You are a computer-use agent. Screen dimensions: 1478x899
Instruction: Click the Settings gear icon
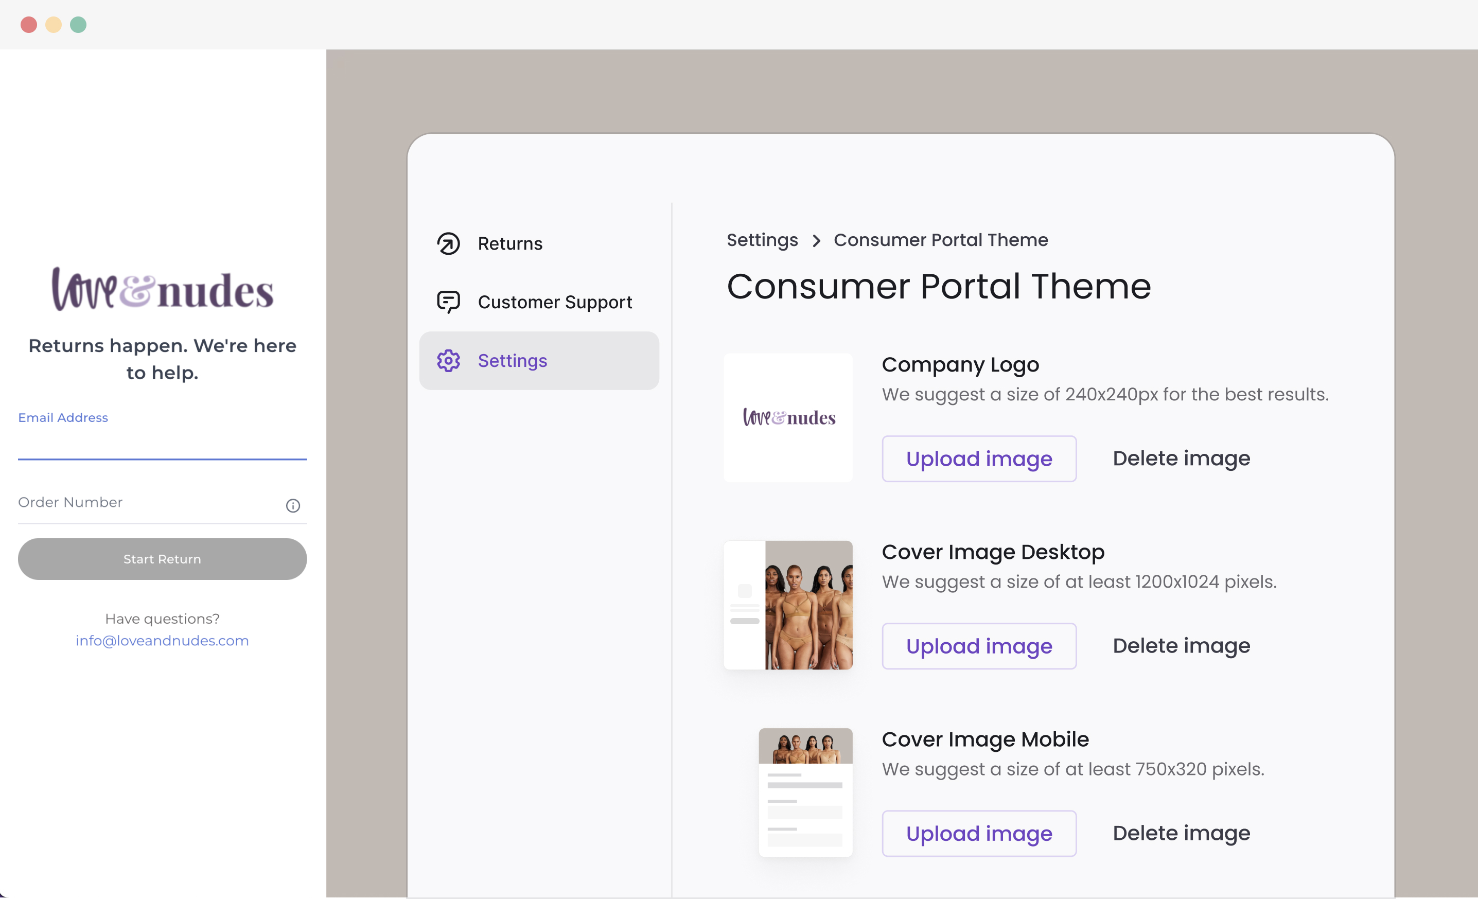pyautogui.click(x=448, y=360)
